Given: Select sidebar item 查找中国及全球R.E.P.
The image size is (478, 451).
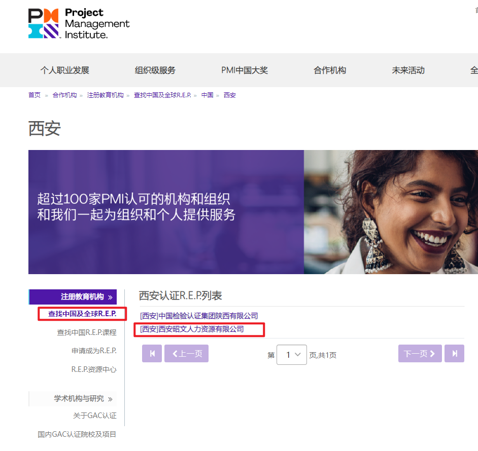Looking at the screenshot, I should 82,314.
